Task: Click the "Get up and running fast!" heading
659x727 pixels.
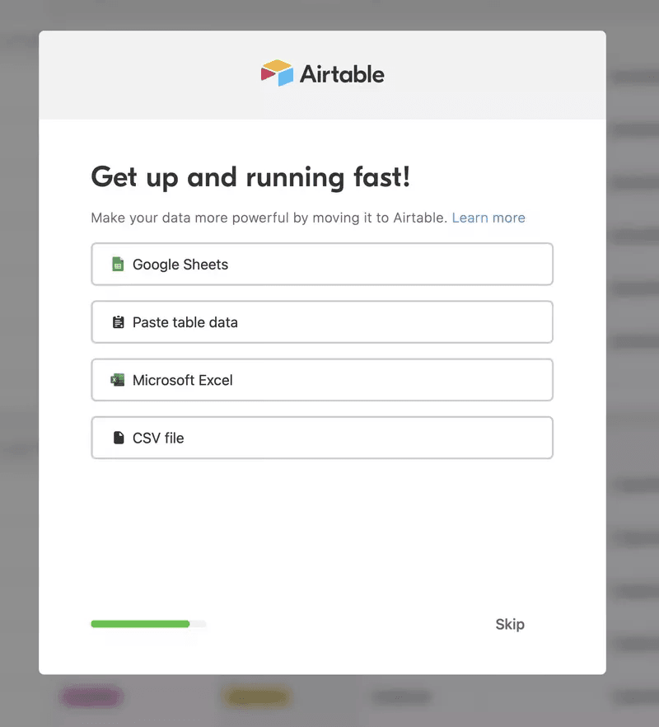Action: click(250, 177)
